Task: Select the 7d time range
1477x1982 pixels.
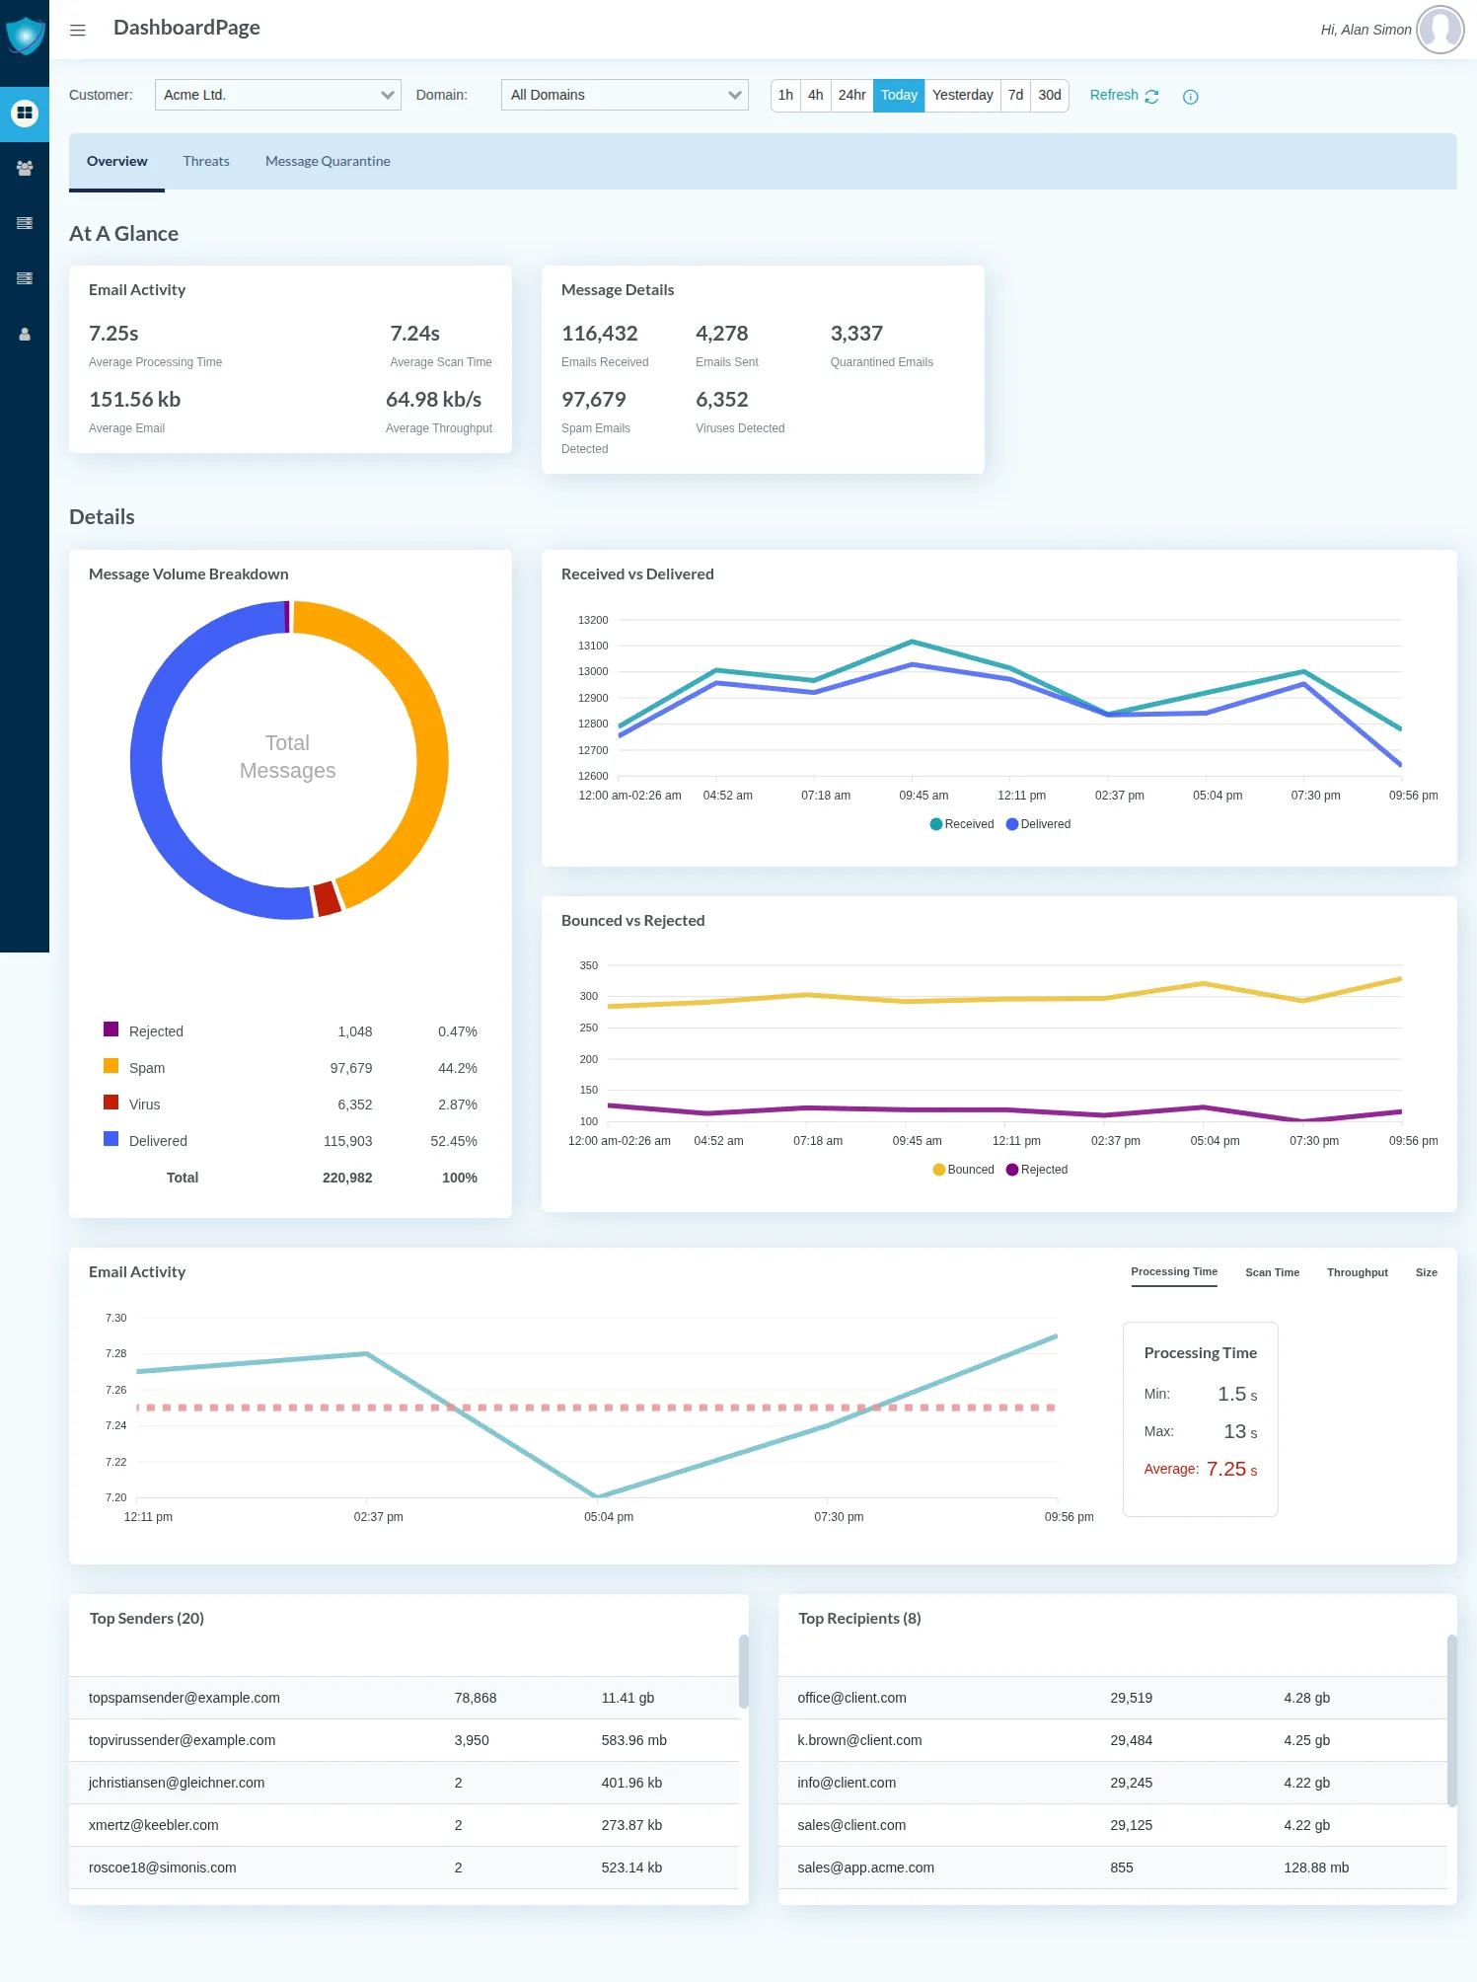Action: 1015,95
